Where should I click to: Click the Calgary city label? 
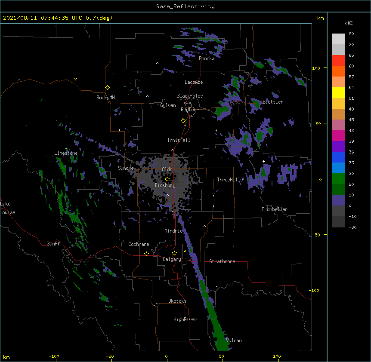172,259
